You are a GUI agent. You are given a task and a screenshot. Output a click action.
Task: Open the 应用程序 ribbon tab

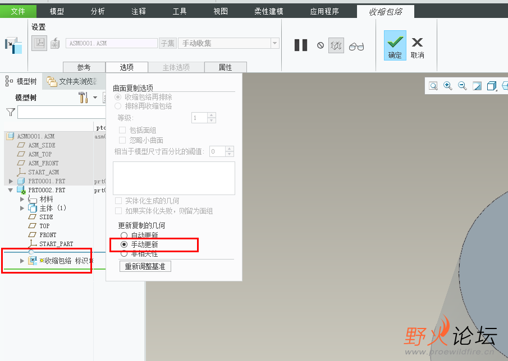click(324, 11)
